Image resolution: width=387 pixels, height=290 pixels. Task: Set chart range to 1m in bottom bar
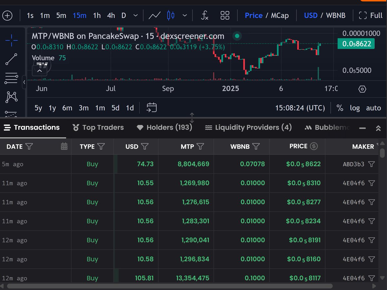100,108
